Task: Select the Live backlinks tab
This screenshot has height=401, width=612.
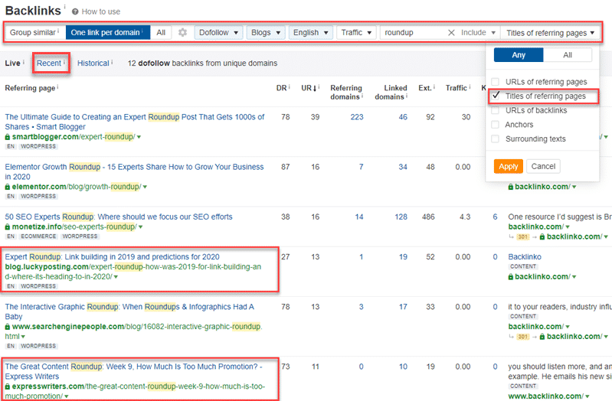Action: (12, 63)
